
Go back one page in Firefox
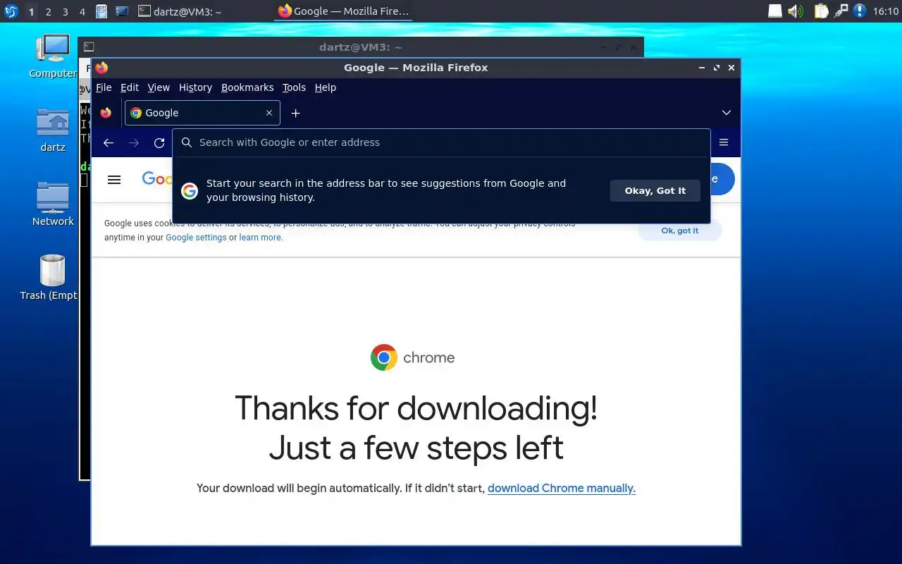[x=109, y=142]
